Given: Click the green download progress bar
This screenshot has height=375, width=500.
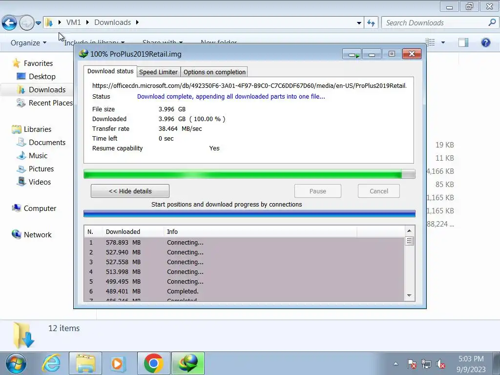Looking at the screenshot, I should click(250, 174).
